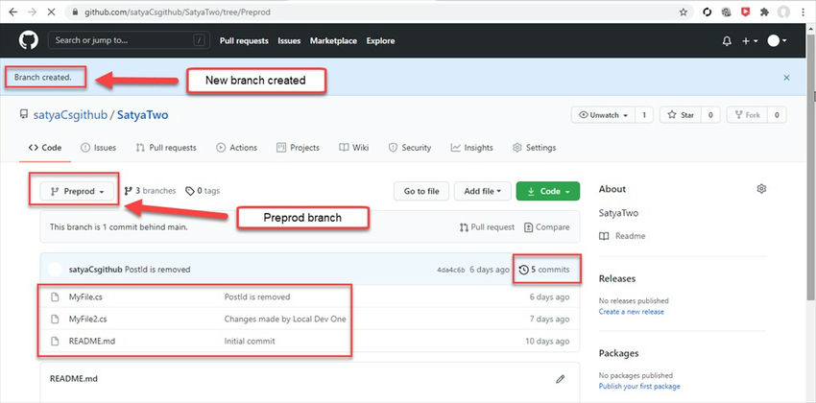
Task: Dismiss the Branch created banner
Action: point(786,78)
